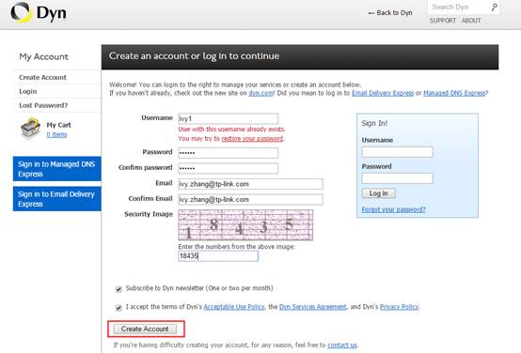
Task: Click the Log in button
Action: 378,193
